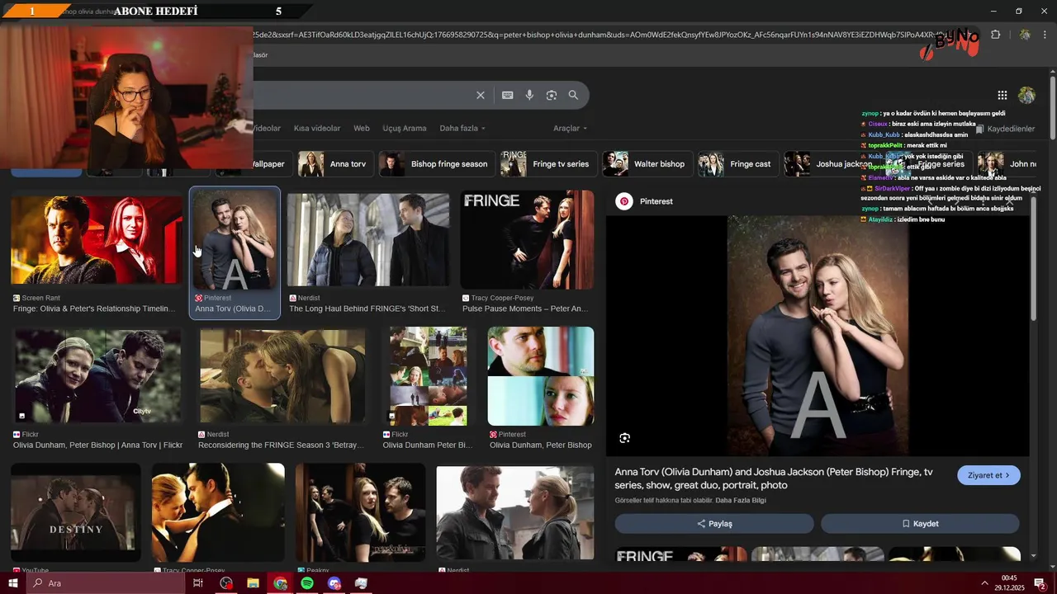
Task: Open the purple Discord-style taskbar app
Action: pos(334,583)
